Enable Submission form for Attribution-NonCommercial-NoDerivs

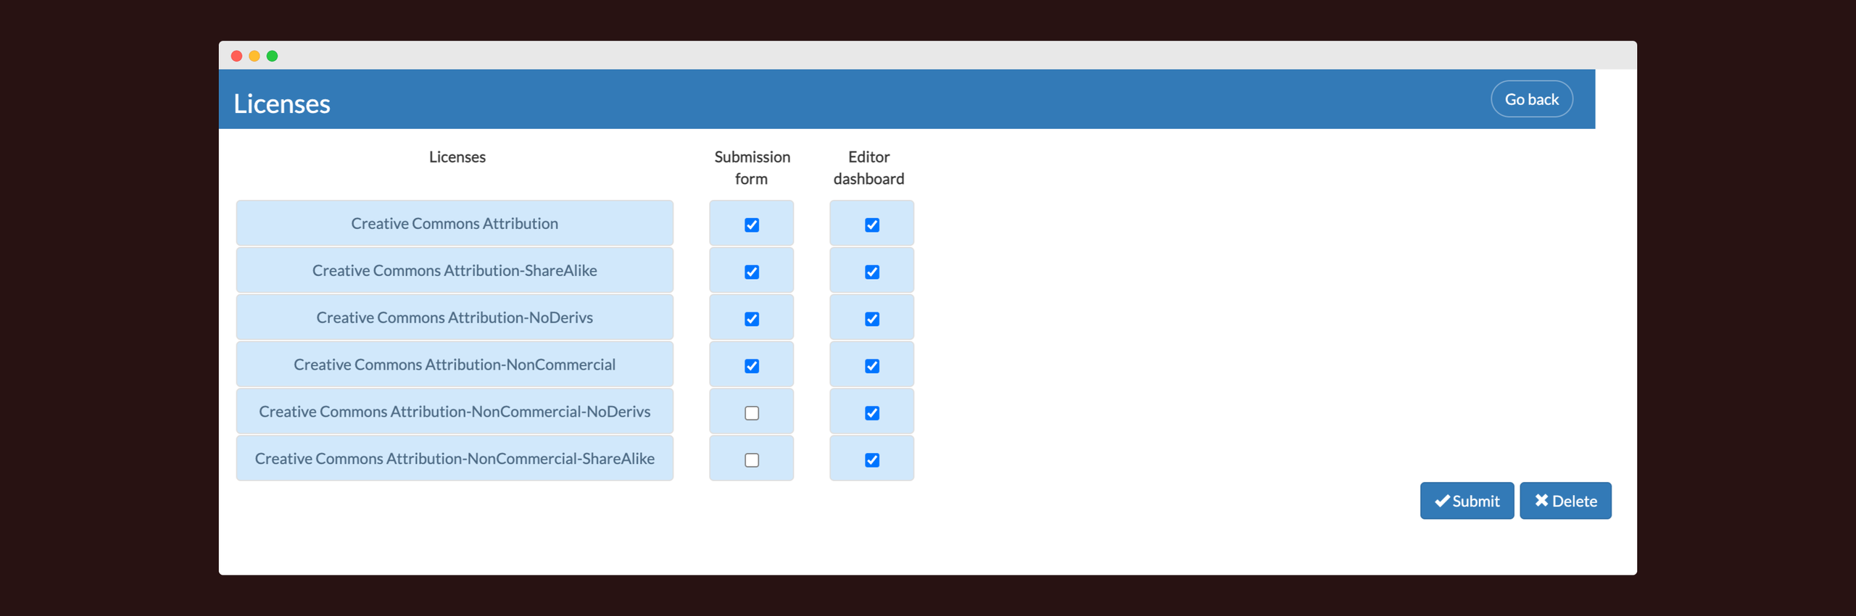[752, 413]
